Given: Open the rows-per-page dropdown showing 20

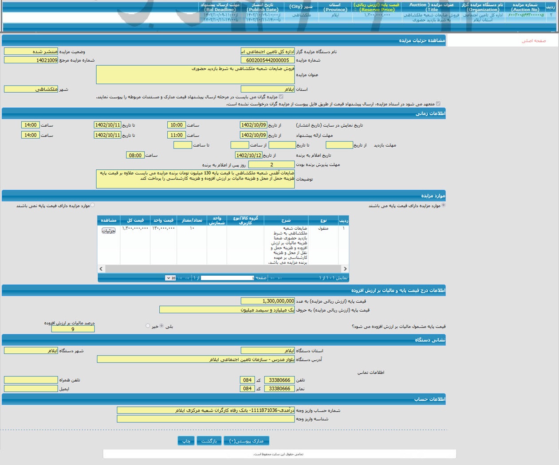Looking at the screenshot, I should click(170, 278).
